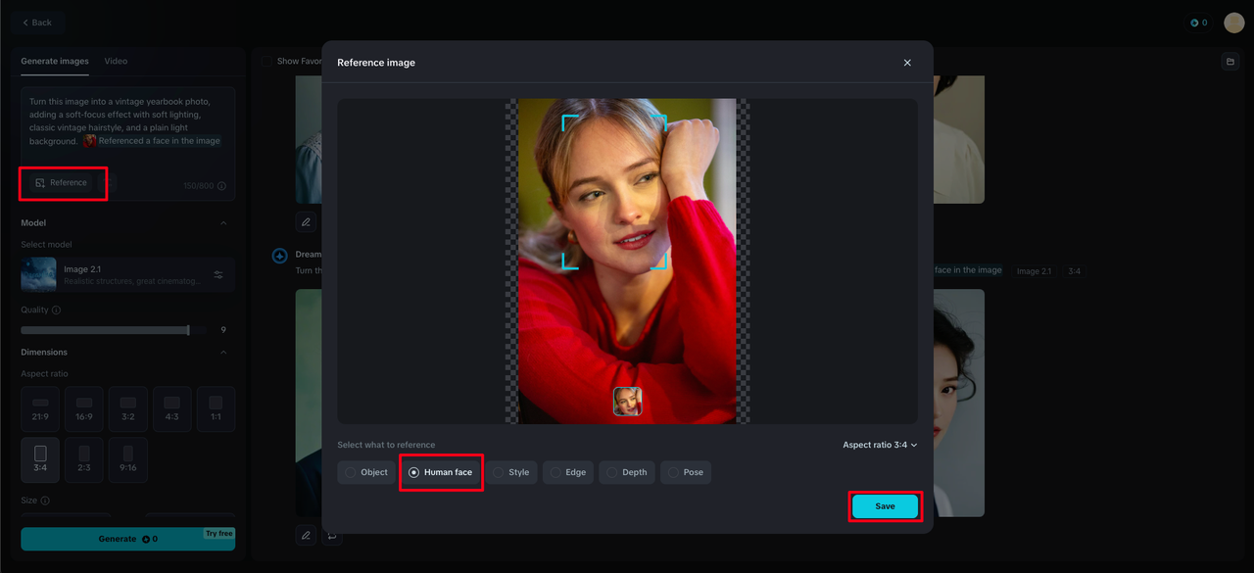Viewport: 1254px width, 573px height.
Task: Click the character count info icon
Action: 221,186
